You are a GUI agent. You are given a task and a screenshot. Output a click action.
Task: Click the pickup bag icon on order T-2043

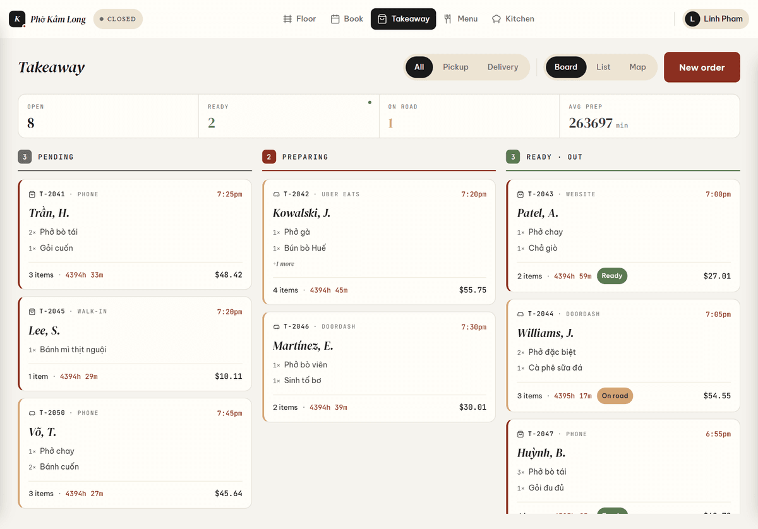tap(520, 194)
